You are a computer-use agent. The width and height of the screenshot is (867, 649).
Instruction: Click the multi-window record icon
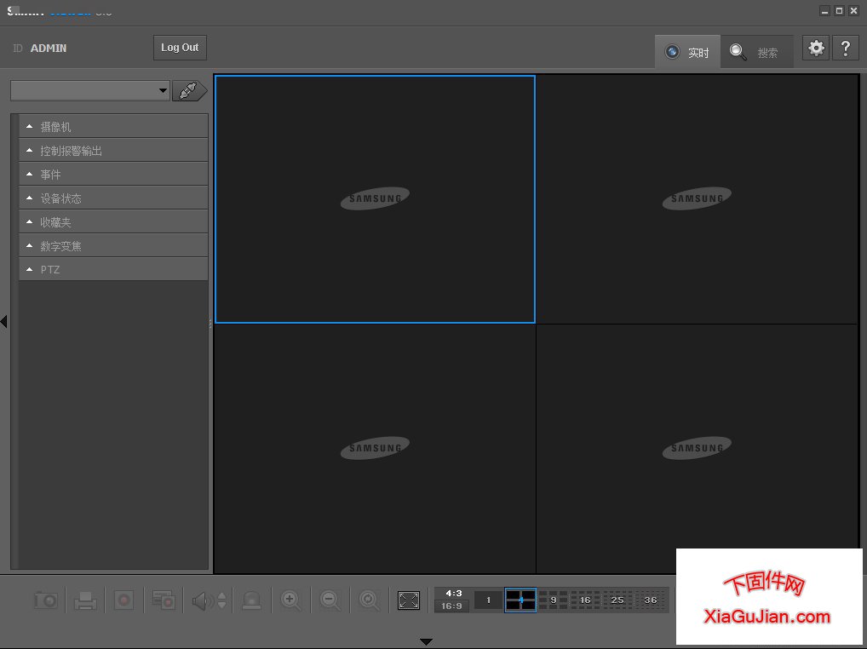click(164, 600)
